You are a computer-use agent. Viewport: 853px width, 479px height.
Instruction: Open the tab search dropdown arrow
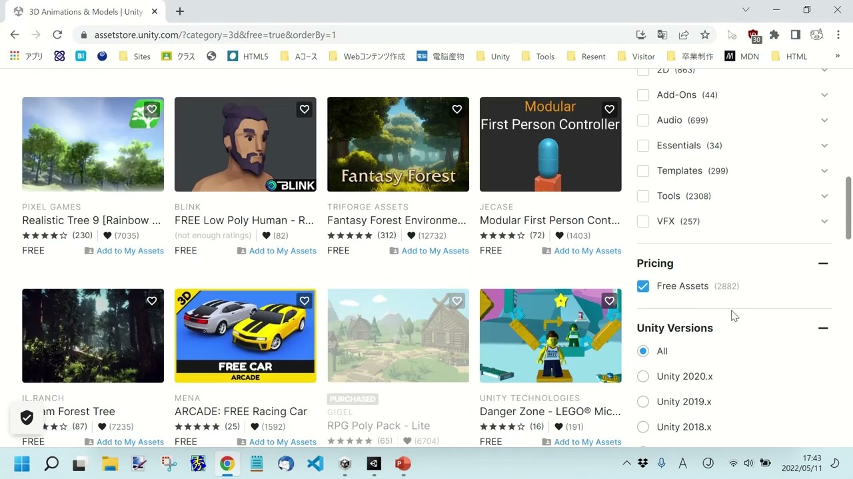click(746, 10)
